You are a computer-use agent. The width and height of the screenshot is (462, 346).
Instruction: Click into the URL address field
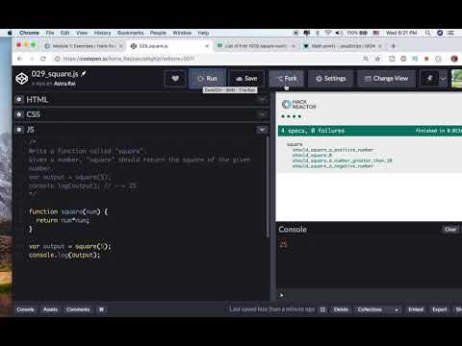point(209,59)
